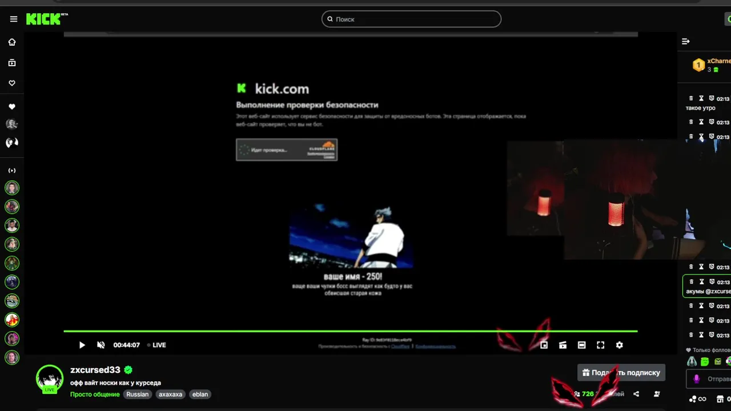
Task: Delete the 'такое утро' chat message
Action: click(x=691, y=98)
